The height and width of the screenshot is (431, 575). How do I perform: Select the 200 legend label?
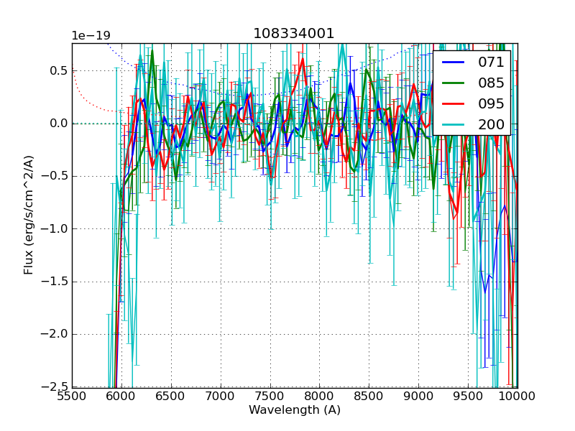click(x=491, y=124)
